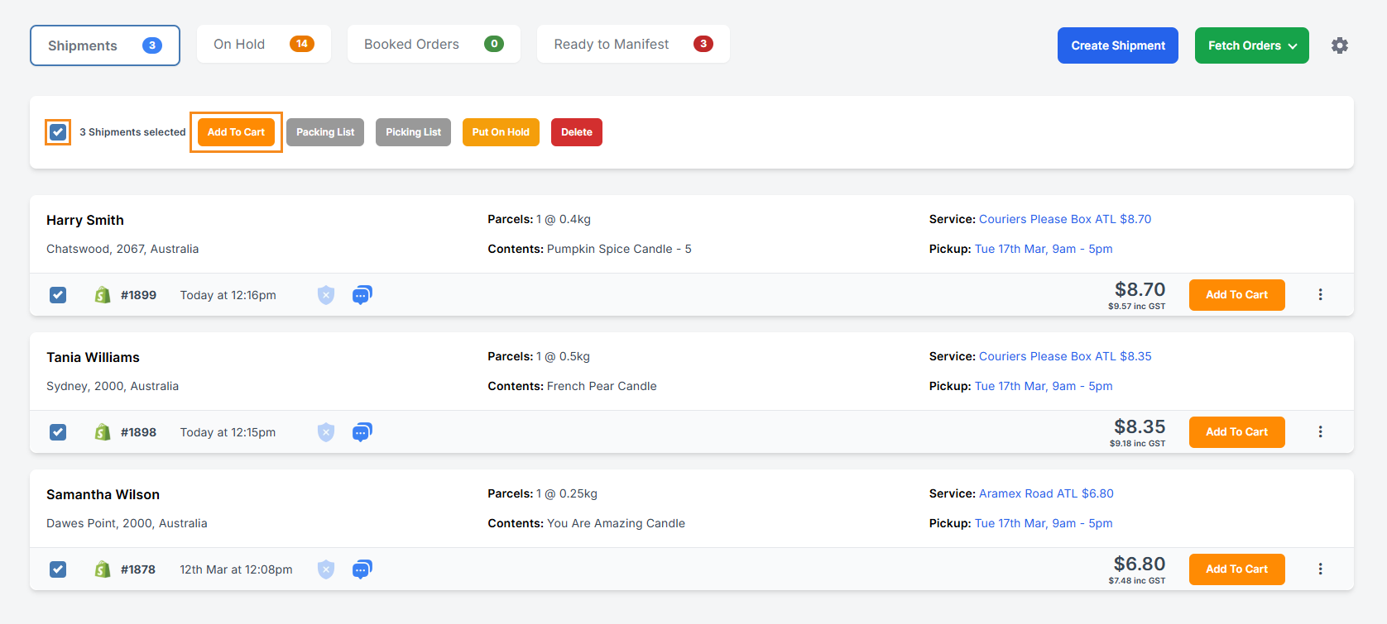The height and width of the screenshot is (624, 1387).
Task: Click the Shopify icon for order #1898
Action: 103,432
